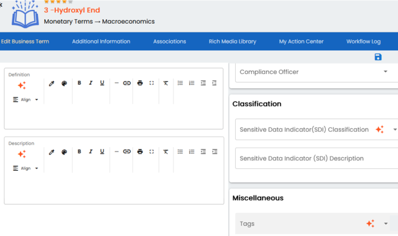This screenshot has height=236, width=398.
Task: Toggle underline in Definition editor
Action: pos(102,83)
